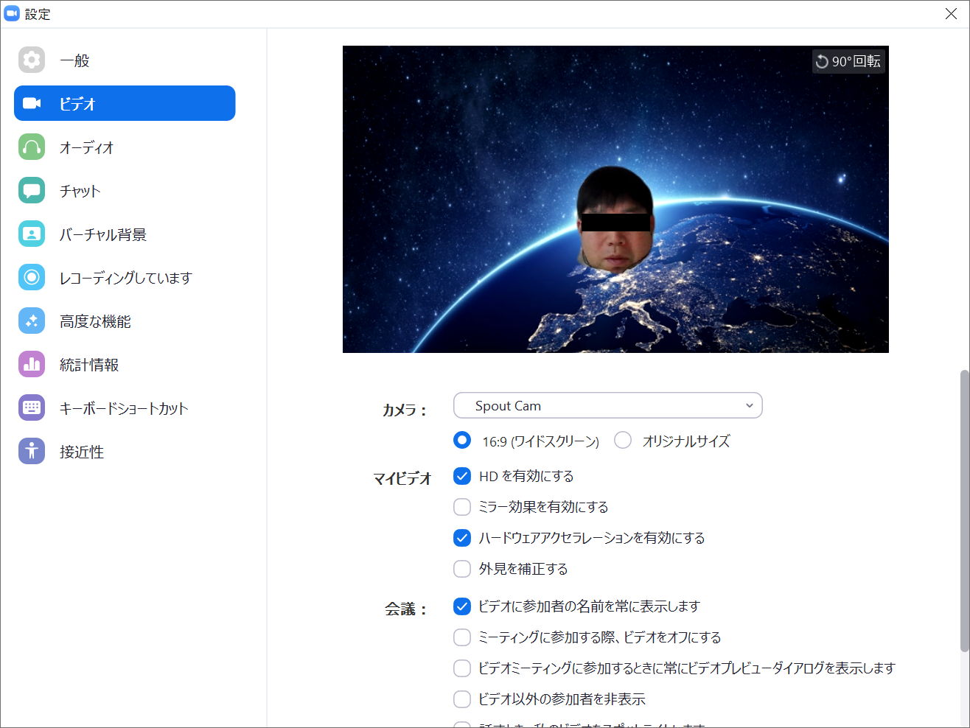Enable 常にビデオプレビューダイアログを表示します checkbox
This screenshot has height=728, width=970.
pyautogui.click(x=462, y=668)
